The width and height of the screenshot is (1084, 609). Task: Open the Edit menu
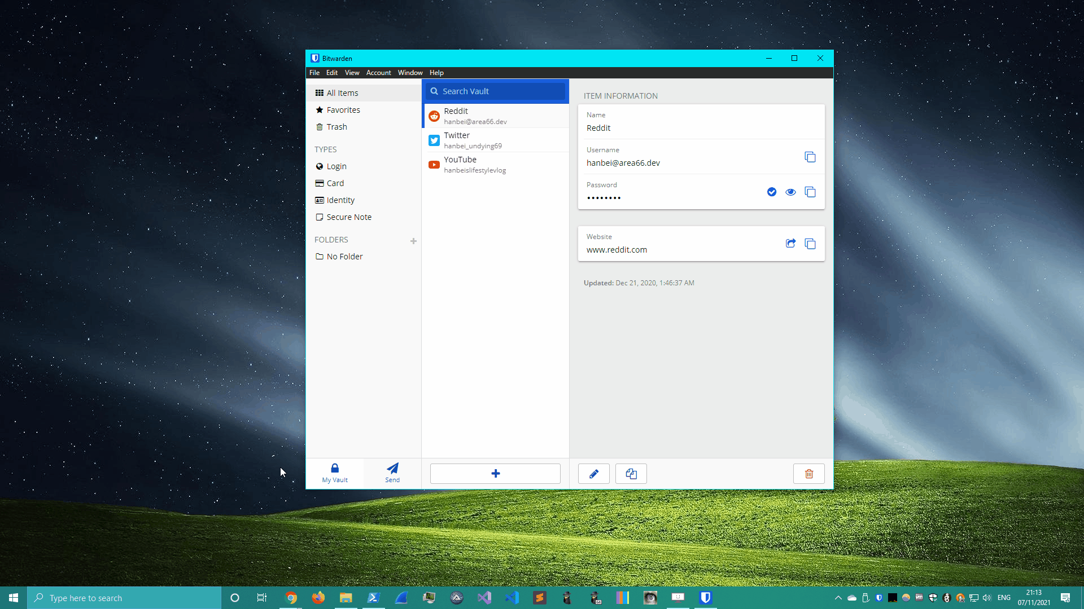(332, 73)
